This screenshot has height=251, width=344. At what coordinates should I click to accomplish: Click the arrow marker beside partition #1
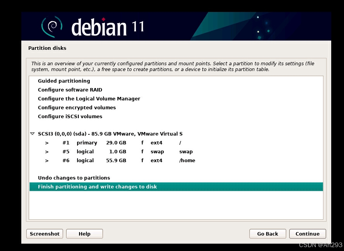point(47,143)
